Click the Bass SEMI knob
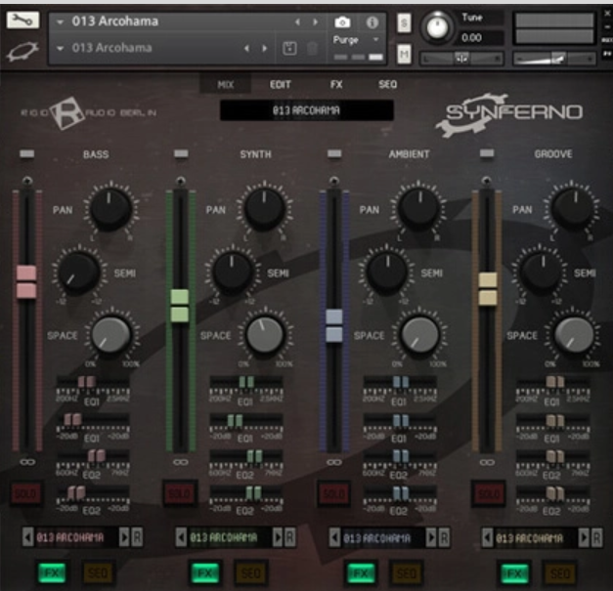This screenshot has width=613, height=591. click(78, 273)
